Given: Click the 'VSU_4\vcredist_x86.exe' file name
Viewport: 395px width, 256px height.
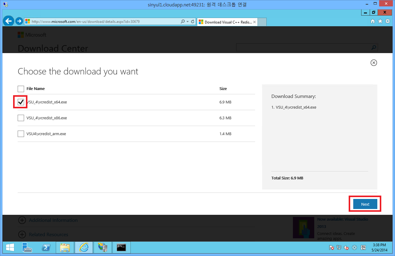Looking at the screenshot, I should pyautogui.click(x=47, y=118).
